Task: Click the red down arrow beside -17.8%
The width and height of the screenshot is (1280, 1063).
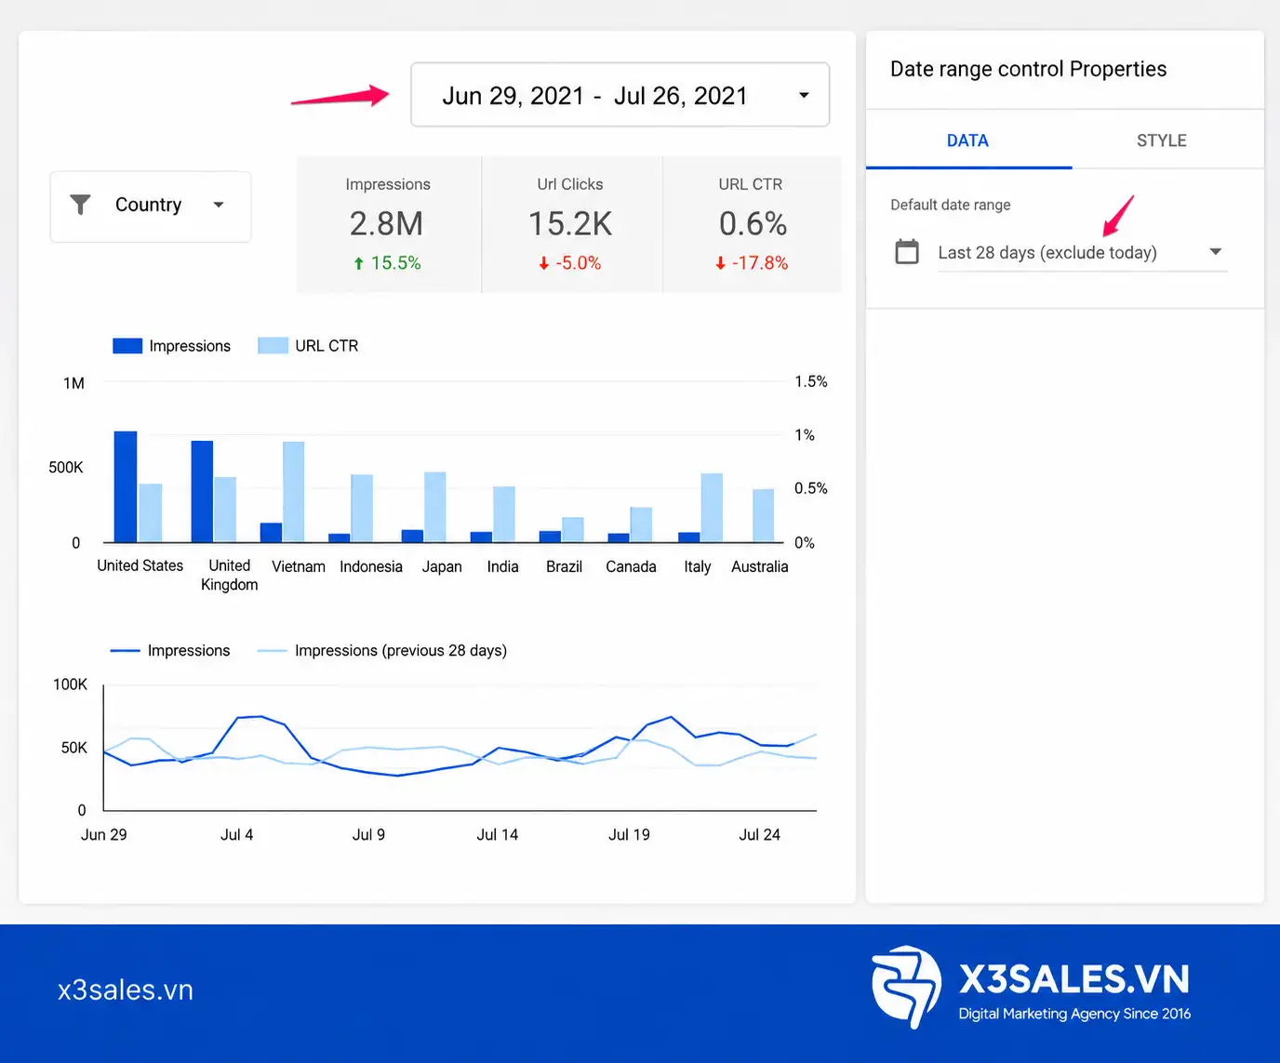Action: [720, 264]
